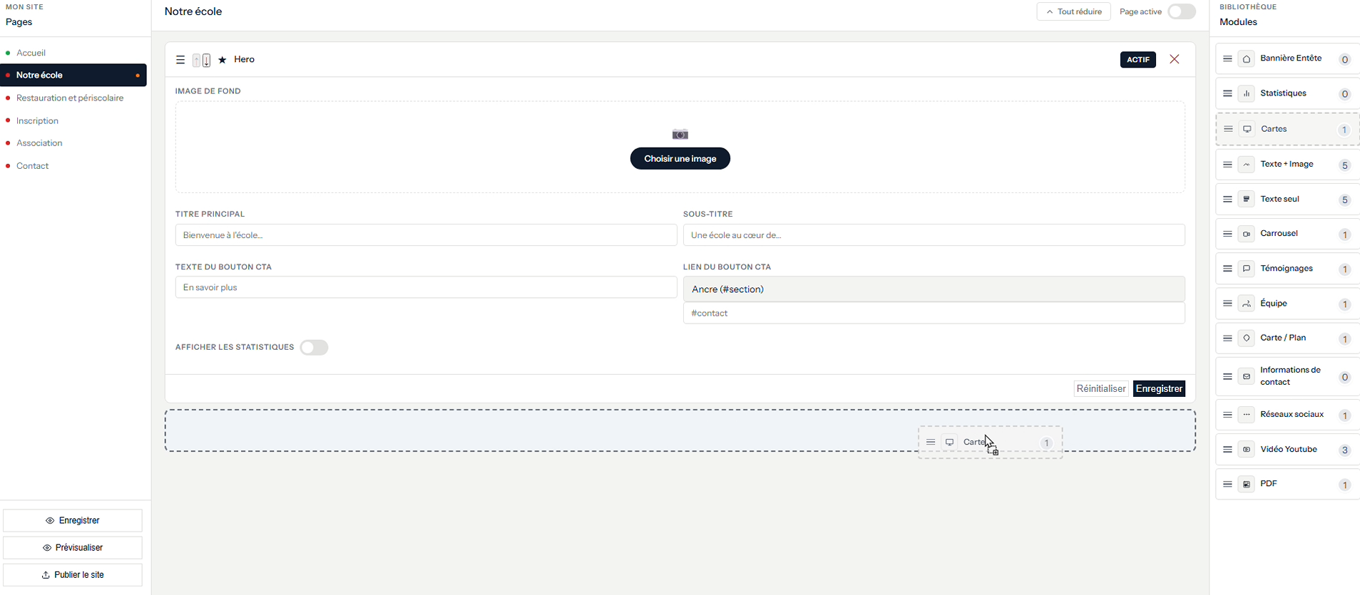
Task: Click the Bannière Entête module icon
Action: point(1247,59)
